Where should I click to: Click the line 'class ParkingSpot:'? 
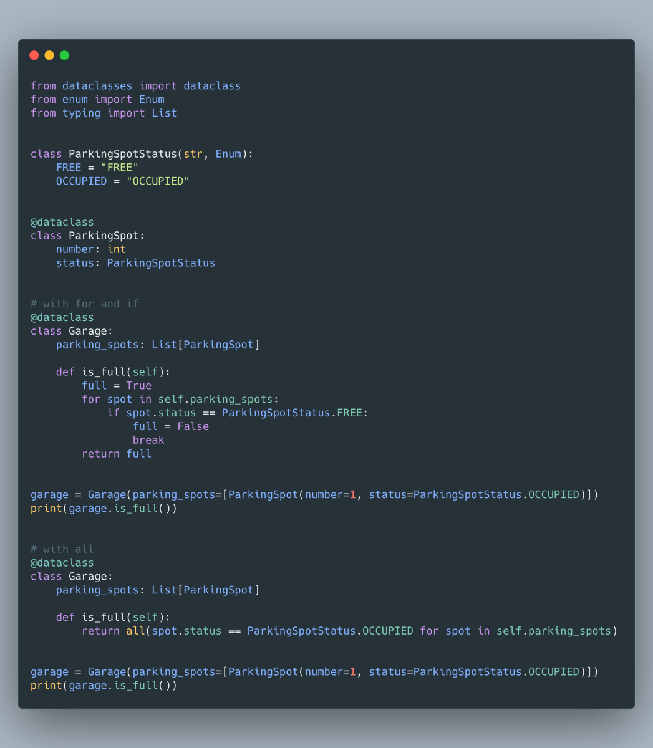point(88,236)
